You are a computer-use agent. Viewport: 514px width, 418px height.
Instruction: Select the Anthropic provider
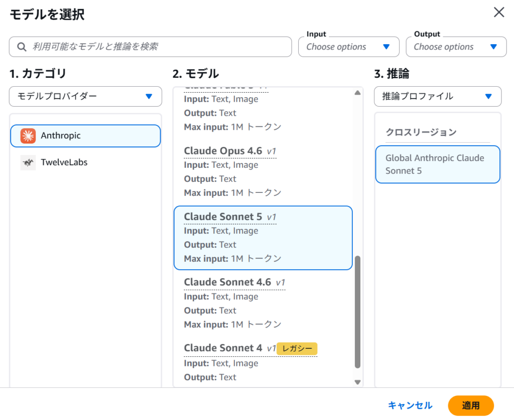point(85,136)
